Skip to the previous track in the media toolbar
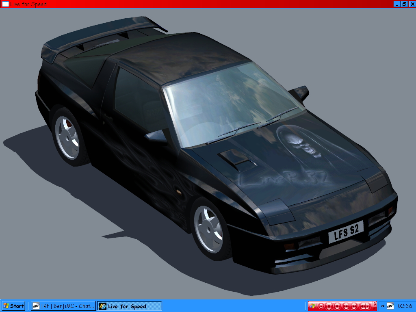 click(x=346, y=306)
